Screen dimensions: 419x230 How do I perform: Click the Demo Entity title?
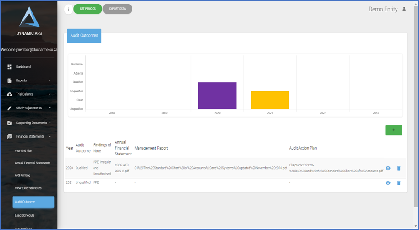tap(383, 9)
